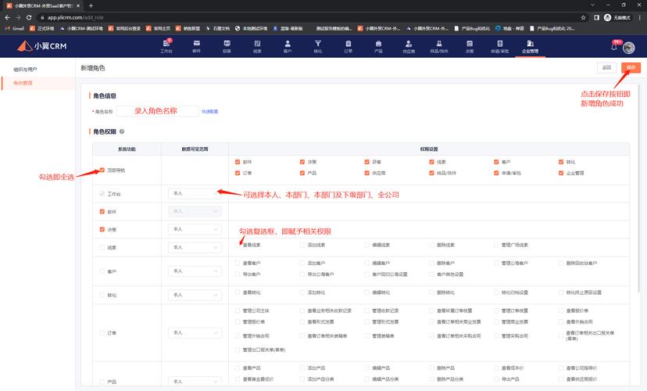
Task: Click the help icon beside 角色权限
Action: pos(122,131)
